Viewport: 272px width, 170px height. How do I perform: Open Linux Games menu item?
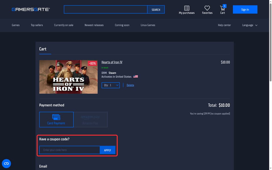tap(148, 25)
